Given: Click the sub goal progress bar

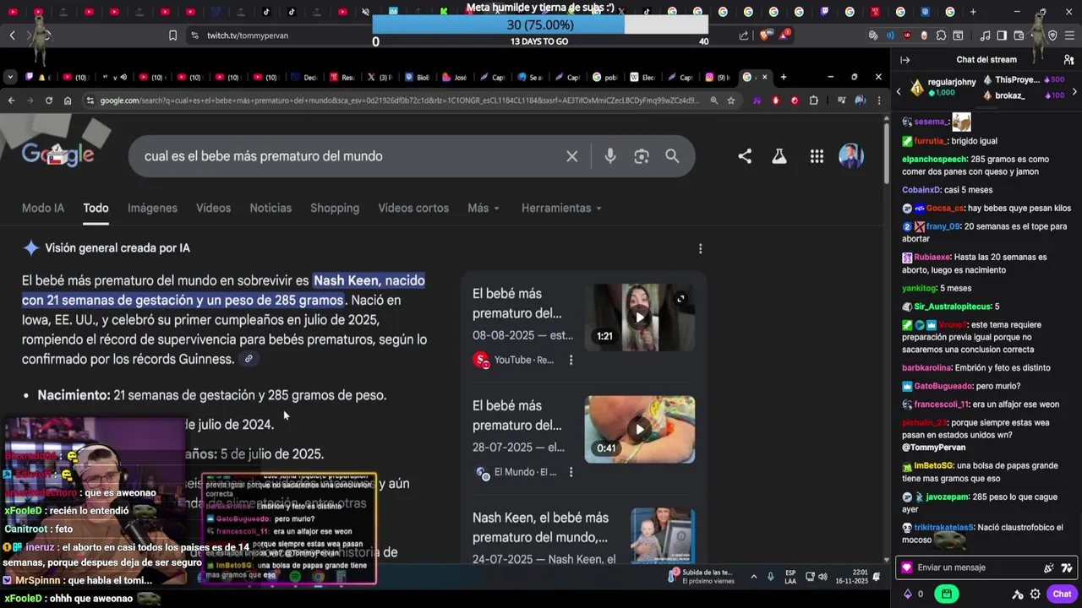Looking at the screenshot, I should point(540,25).
